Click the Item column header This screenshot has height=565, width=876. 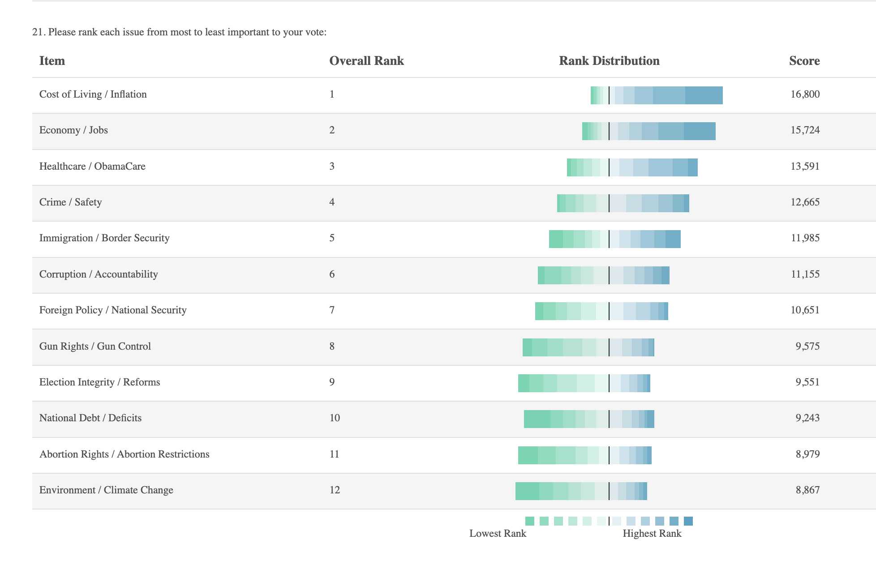click(52, 61)
